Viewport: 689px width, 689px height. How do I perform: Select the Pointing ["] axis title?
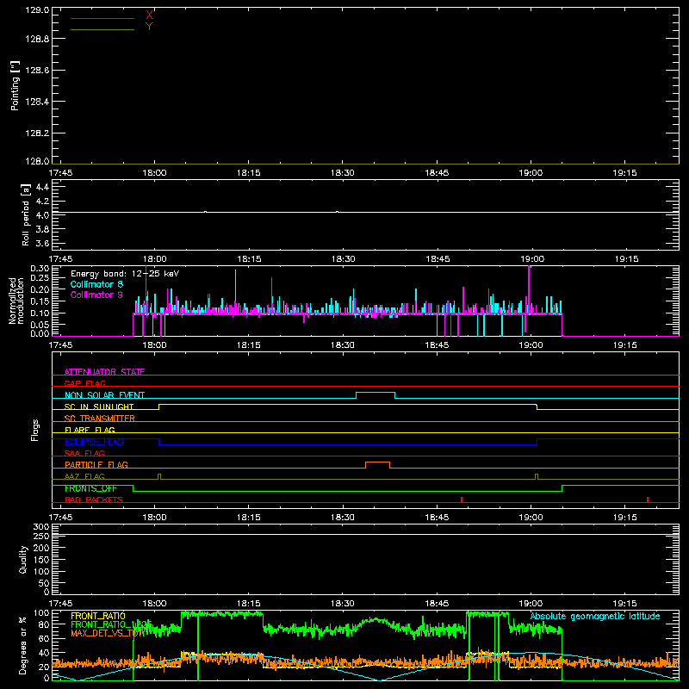15,85
